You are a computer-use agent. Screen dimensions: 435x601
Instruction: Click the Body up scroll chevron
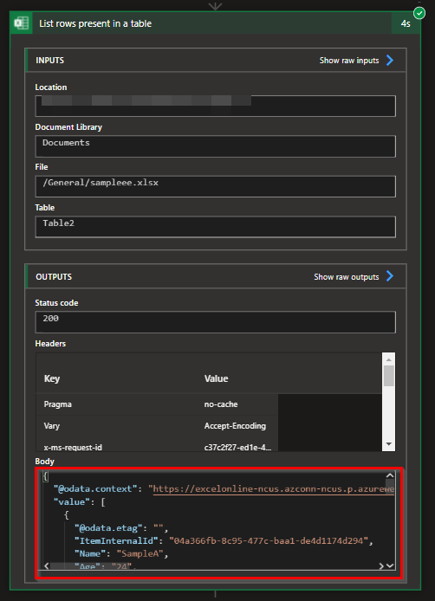click(x=390, y=475)
